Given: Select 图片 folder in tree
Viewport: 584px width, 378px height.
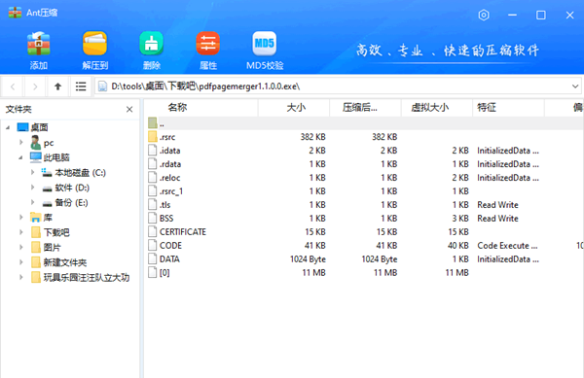Looking at the screenshot, I should point(46,248).
